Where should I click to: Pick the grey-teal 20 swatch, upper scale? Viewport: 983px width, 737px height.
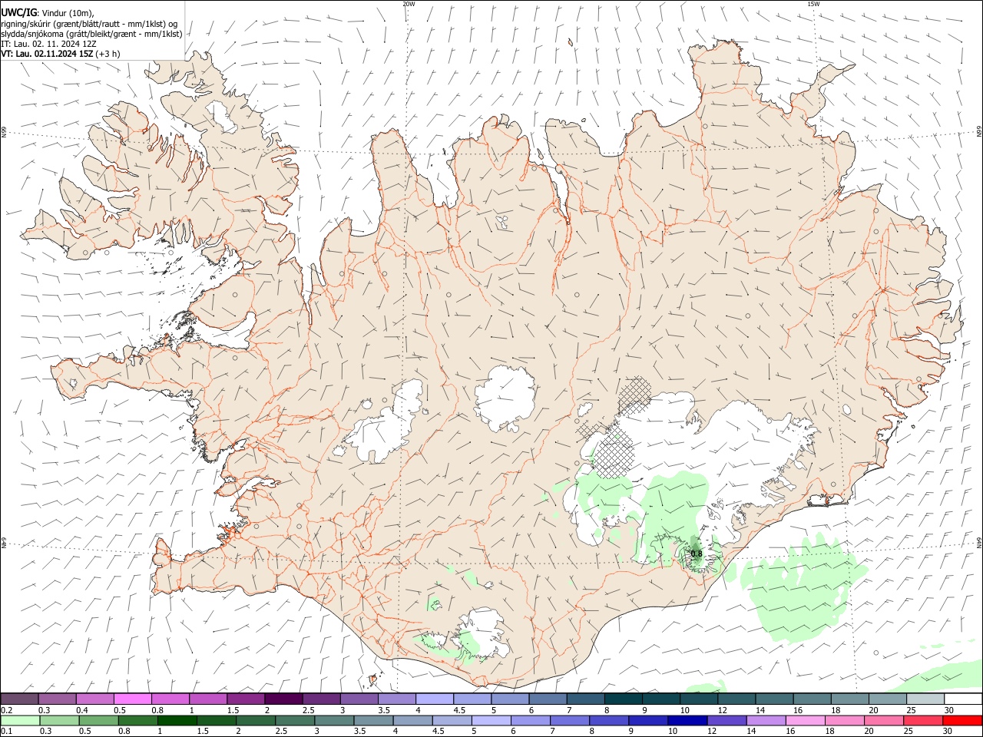pyautogui.click(x=888, y=699)
